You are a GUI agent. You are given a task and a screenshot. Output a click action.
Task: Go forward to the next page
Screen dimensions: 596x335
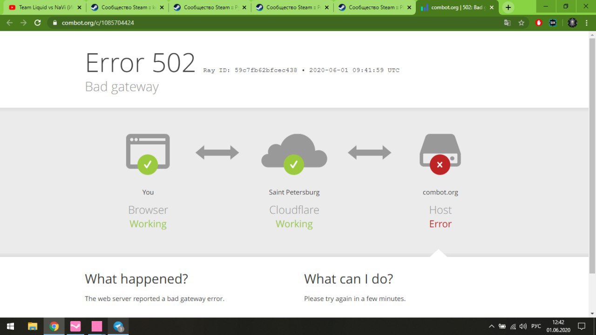tap(24, 22)
